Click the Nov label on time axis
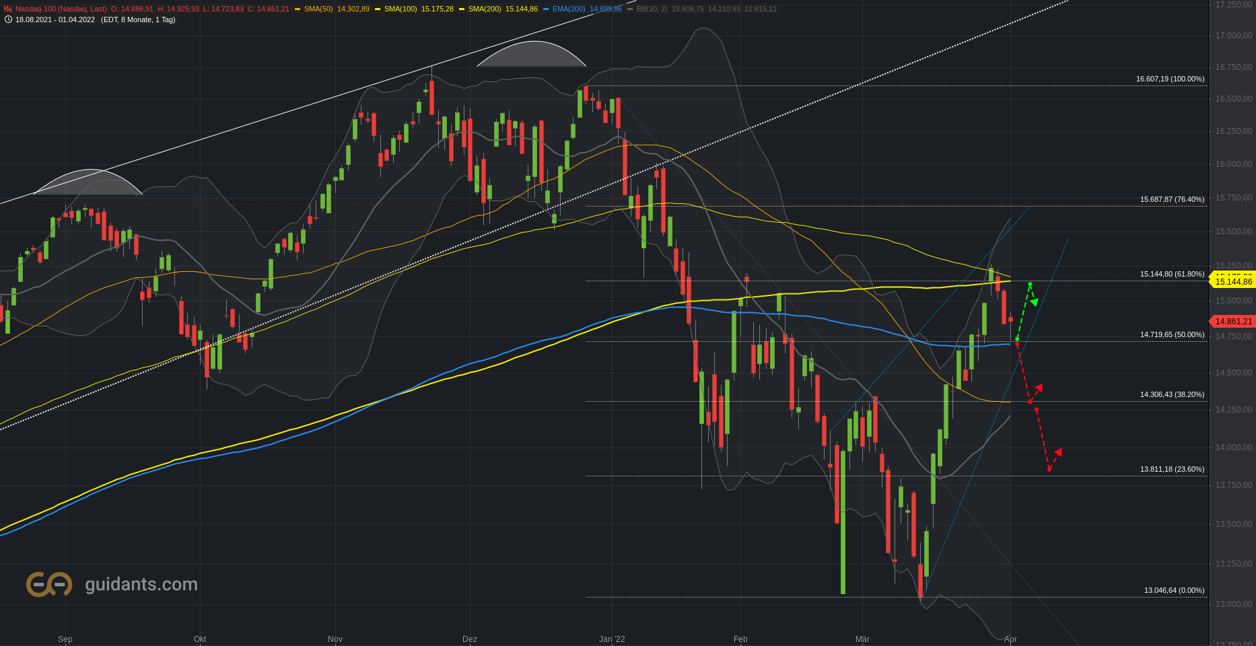The height and width of the screenshot is (646, 1256). [335, 639]
